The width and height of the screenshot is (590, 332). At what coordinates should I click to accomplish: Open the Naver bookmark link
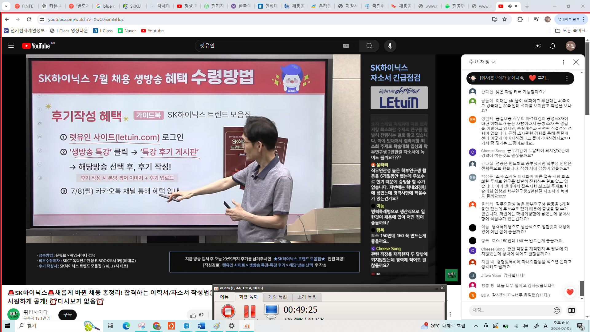coord(127,31)
